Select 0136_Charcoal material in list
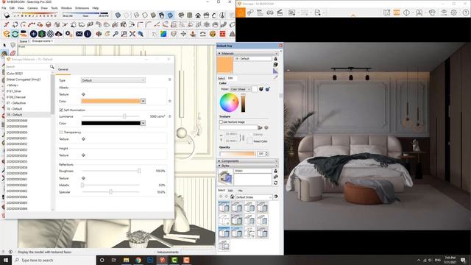The width and height of the screenshot is (471, 265). 16,97
